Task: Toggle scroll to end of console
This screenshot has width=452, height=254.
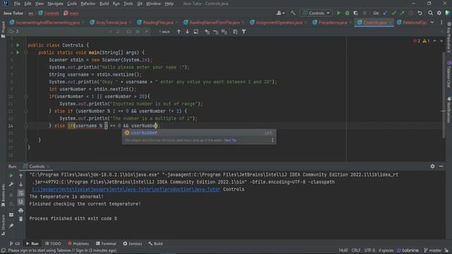Action: click(x=20, y=202)
